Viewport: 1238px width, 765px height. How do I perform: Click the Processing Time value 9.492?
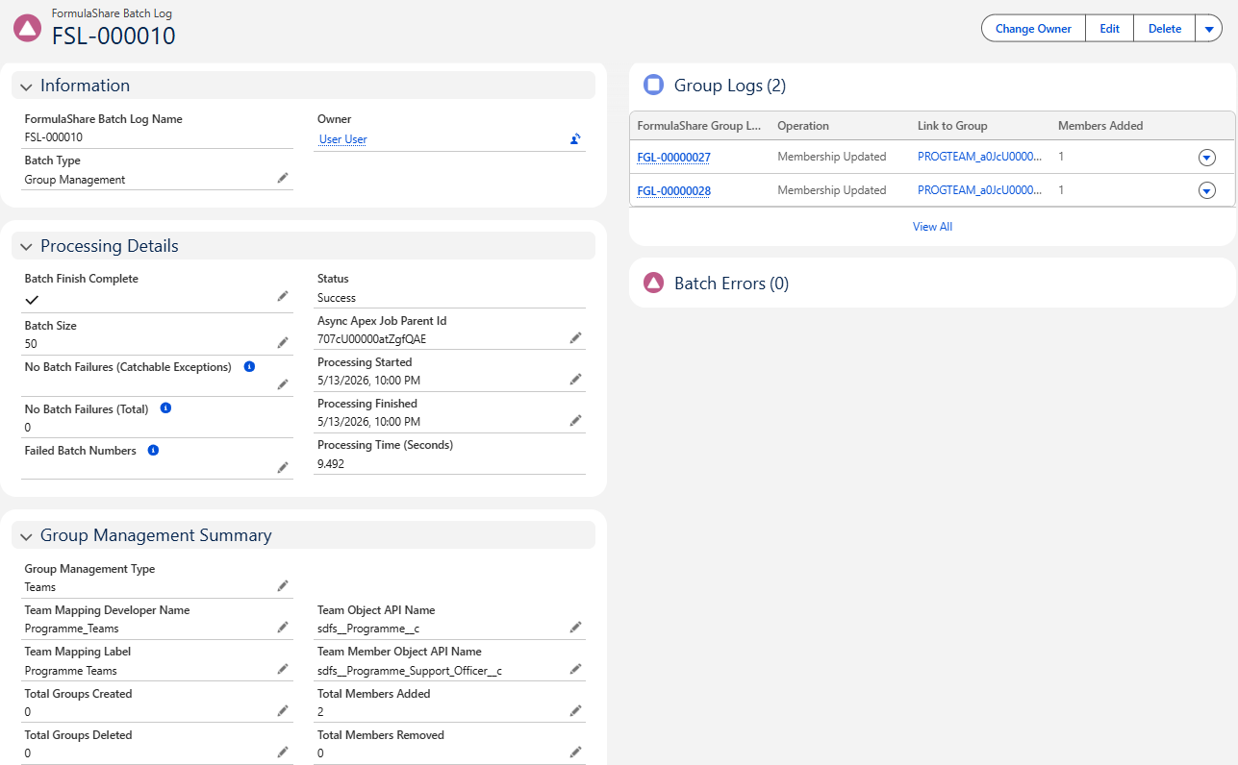tap(330, 463)
